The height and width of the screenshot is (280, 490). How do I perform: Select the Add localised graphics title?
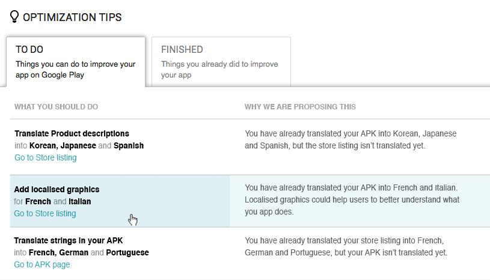[x=57, y=189]
